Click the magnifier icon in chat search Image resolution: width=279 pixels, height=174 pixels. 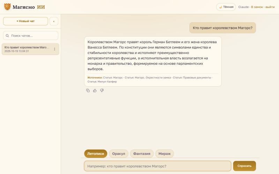tap(7, 36)
